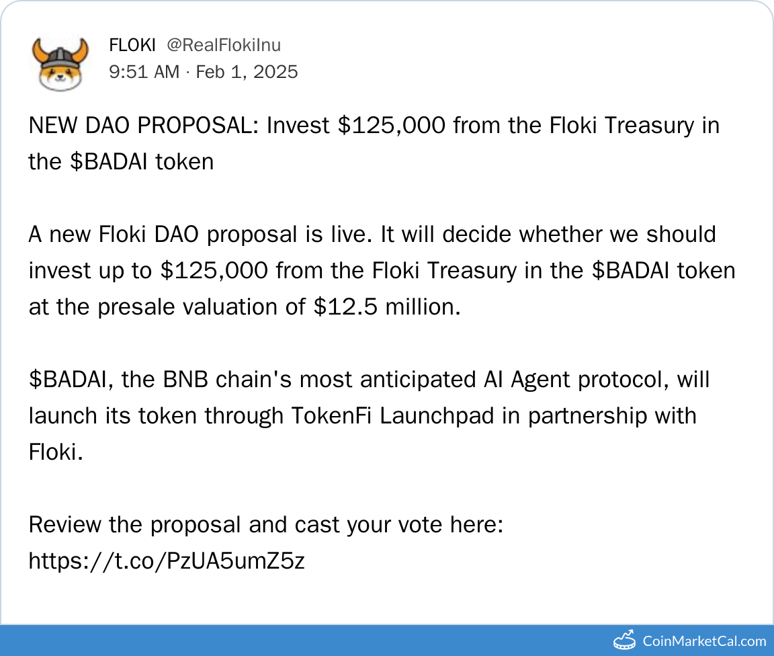
Task: Open the FLOKI display name
Action: coord(132,46)
